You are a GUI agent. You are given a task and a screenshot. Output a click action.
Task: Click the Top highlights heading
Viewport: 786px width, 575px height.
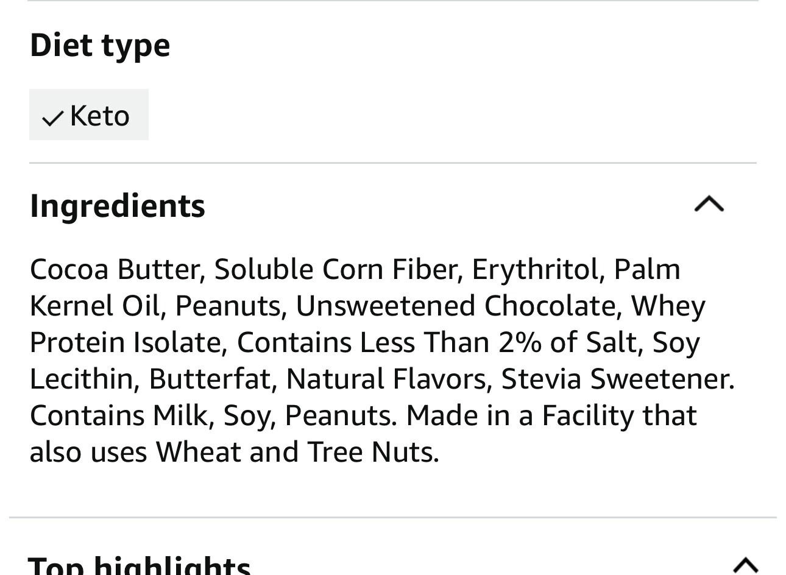point(140,565)
